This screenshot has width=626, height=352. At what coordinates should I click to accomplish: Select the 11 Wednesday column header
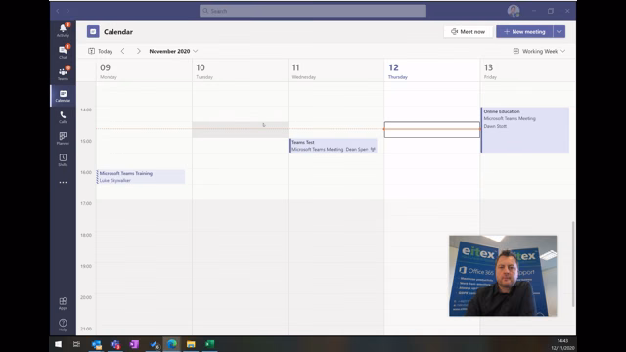pyautogui.click(x=335, y=71)
